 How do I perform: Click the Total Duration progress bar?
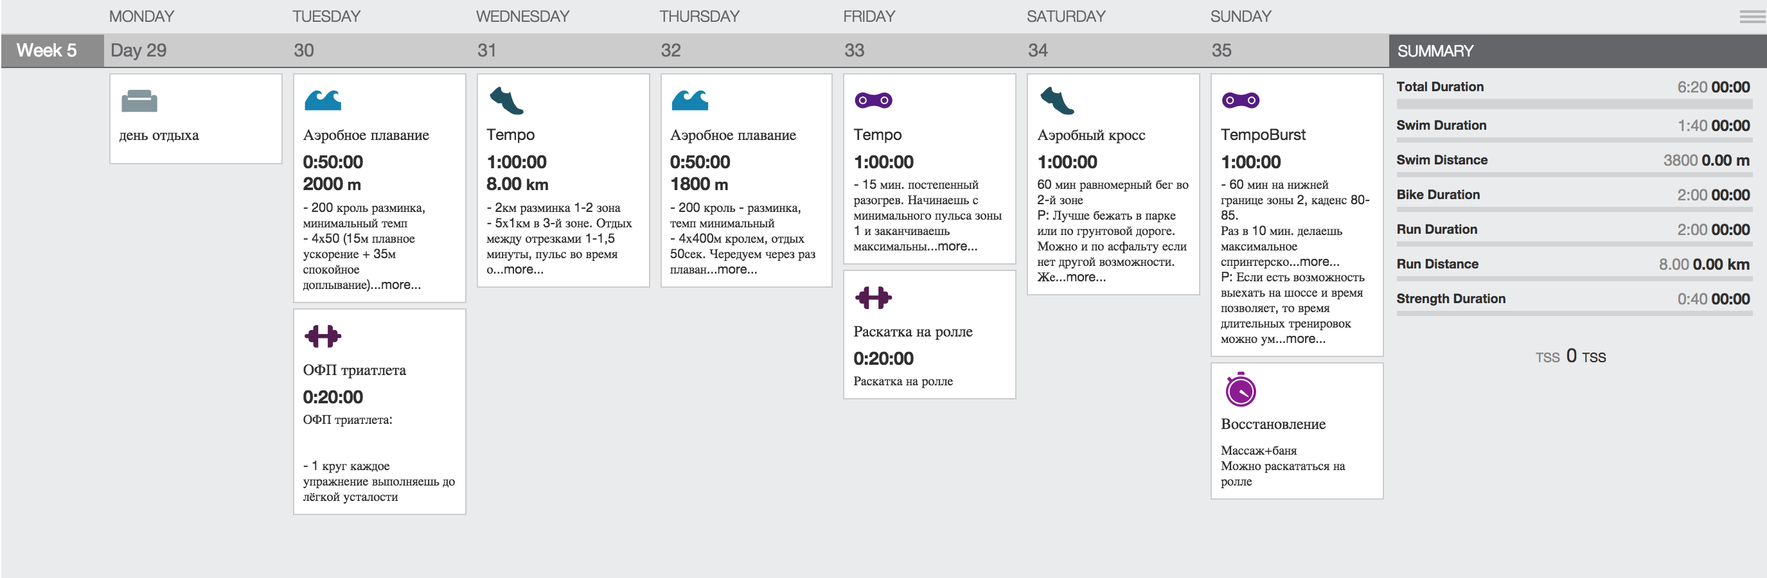1574,104
